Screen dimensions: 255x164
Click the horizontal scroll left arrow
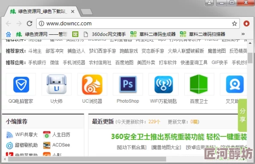pyautogui.click(x=5, y=159)
